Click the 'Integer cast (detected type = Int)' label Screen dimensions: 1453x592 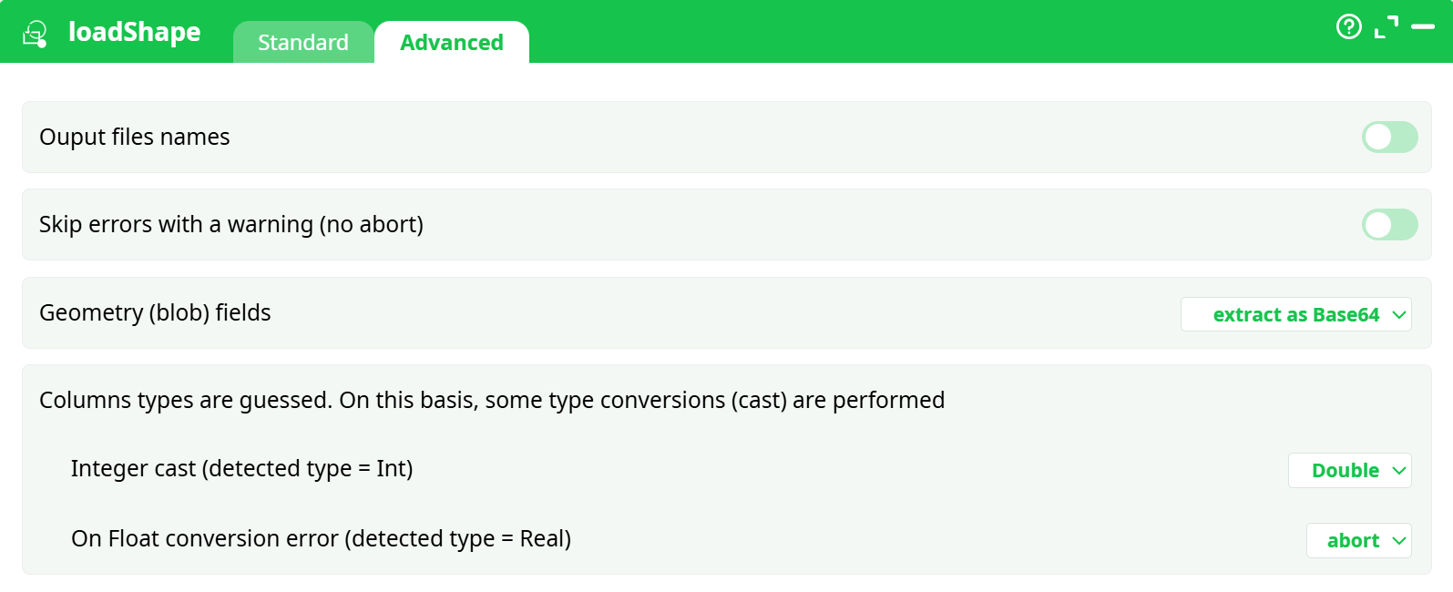[x=242, y=468]
